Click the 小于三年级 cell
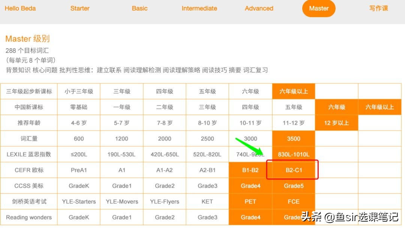 [x=79, y=91]
